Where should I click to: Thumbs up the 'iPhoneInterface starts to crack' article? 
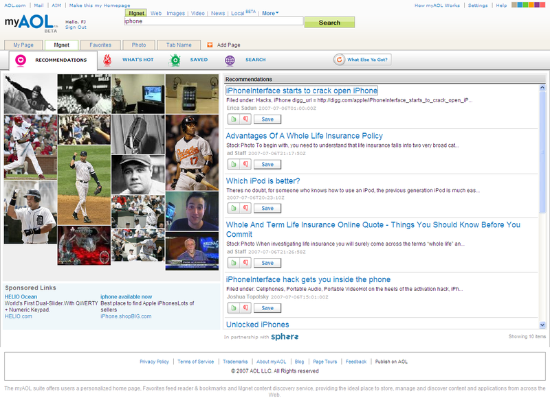tap(234, 119)
